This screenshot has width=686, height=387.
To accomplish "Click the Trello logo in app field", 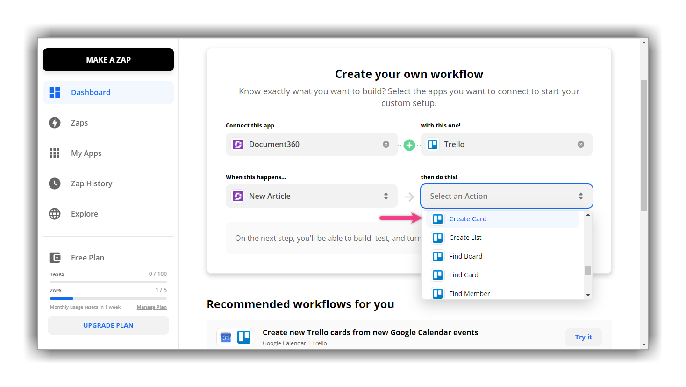I will 433,144.
